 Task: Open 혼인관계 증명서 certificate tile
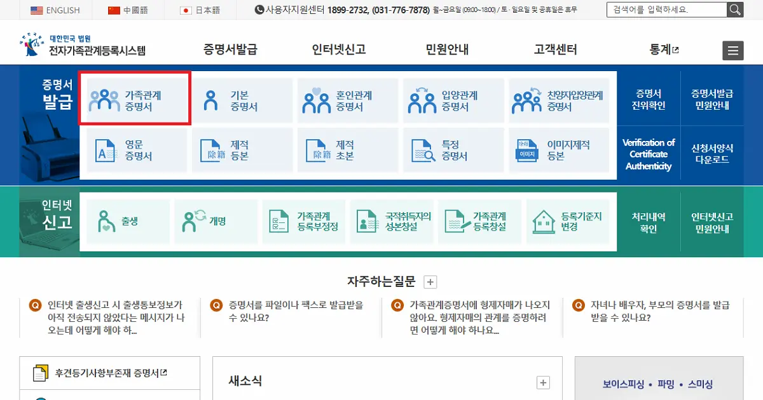click(348, 101)
